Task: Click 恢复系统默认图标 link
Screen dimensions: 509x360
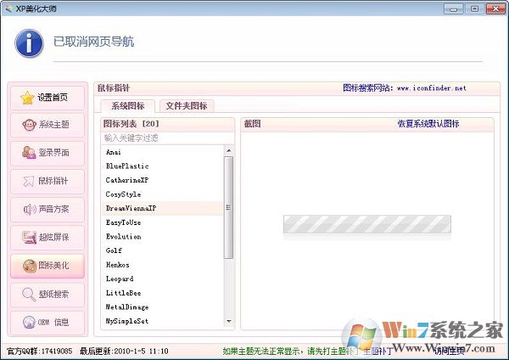Action: [428, 124]
